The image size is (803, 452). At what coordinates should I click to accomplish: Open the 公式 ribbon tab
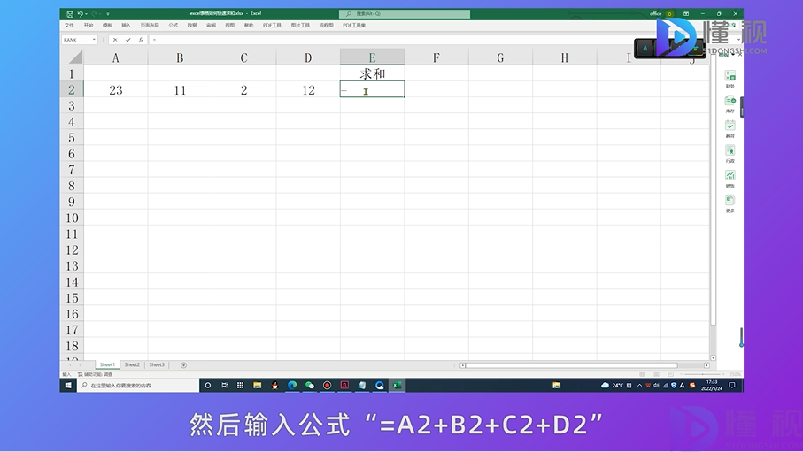[x=174, y=25]
